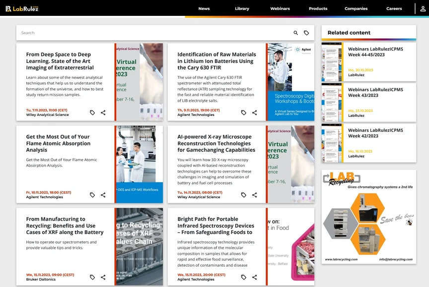The image size is (429, 287).
Task: Click date 'Tu, 14.11.2023, 08:00 (CET)'
Action: [200, 192]
